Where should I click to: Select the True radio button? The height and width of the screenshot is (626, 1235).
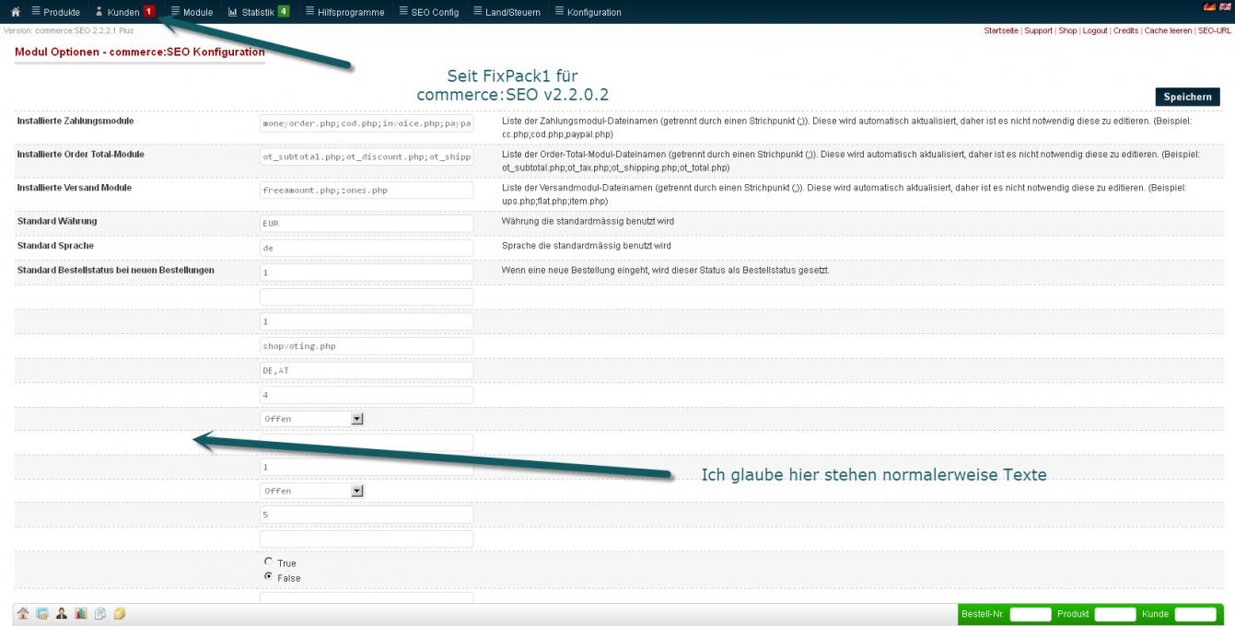(269, 562)
